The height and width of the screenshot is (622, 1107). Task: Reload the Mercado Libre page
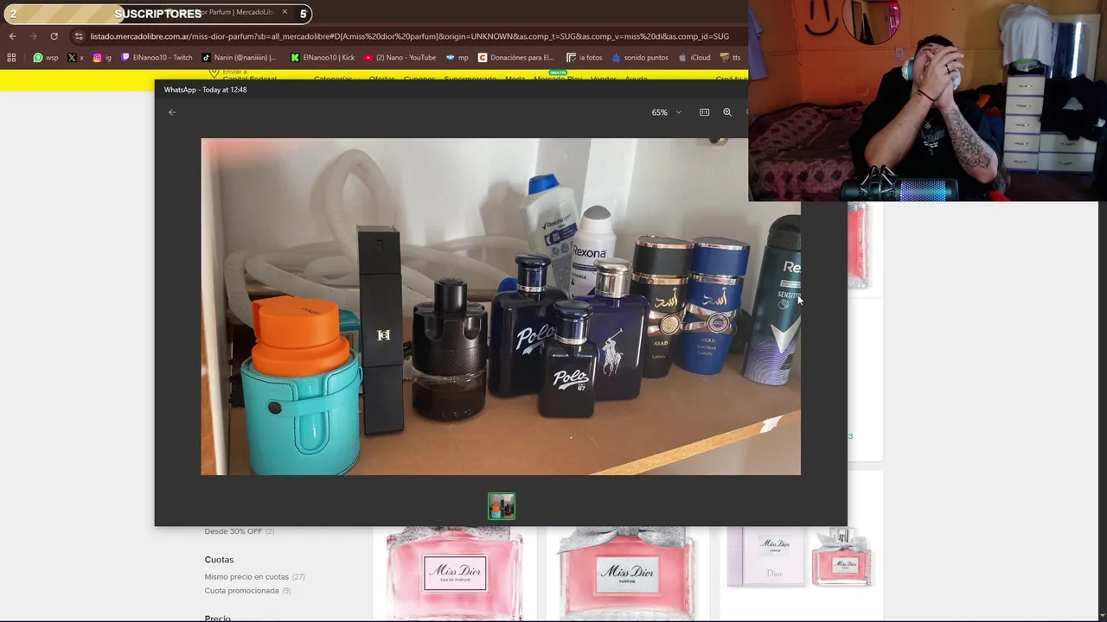coord(54,36)
